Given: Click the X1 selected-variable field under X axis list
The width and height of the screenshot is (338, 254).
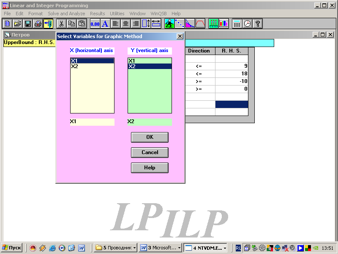Looking at the screenshot, I should click(92, 122).
